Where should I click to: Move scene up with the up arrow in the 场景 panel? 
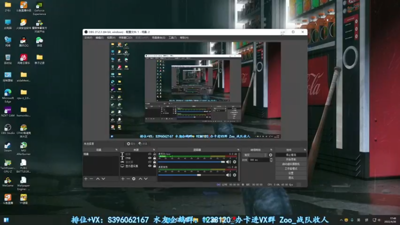click(97, 179)
